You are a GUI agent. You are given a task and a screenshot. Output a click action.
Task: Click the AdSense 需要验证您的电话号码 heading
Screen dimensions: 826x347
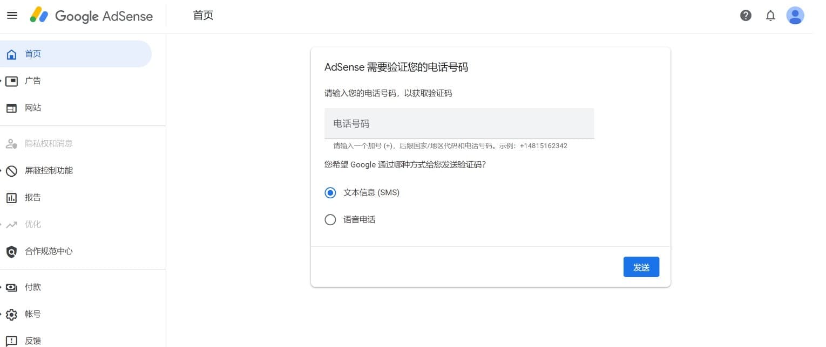click(396, 67)
